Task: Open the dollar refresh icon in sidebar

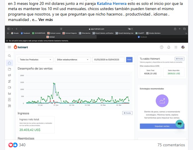Action: 9,81
